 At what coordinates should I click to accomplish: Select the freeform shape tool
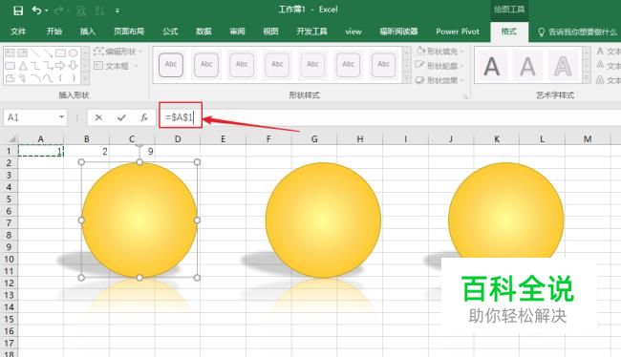click(10, 78)
